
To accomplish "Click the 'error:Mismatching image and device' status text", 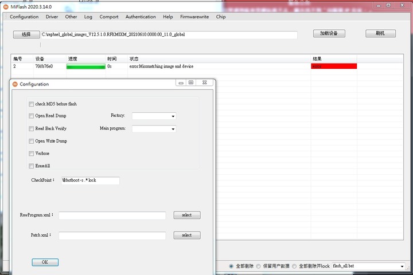I will tap(161, 66).
